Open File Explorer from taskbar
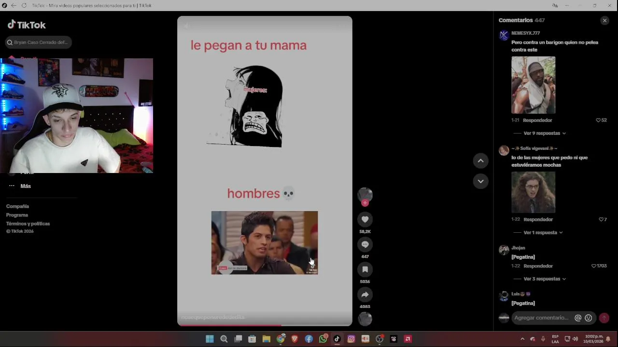 (x=266, y=339)
